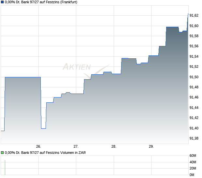This screenshot has width=202, height=178.
Task: Click the 91,60 plateau after the 29.
Action: click(x=172, y=27)
